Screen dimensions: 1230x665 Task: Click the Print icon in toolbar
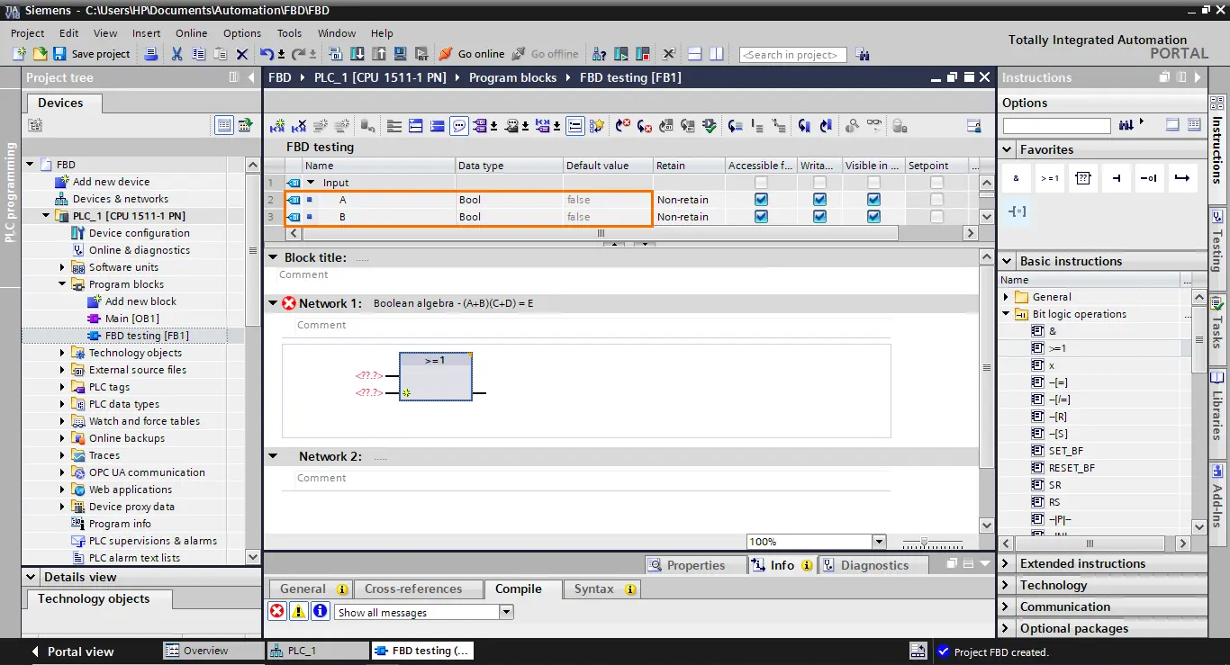(x=151, y=54)
